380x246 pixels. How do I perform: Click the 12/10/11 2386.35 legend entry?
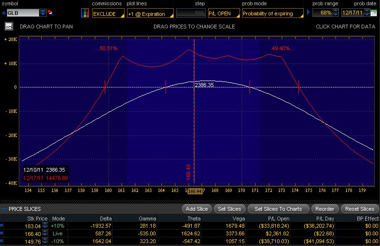(44, 170)
